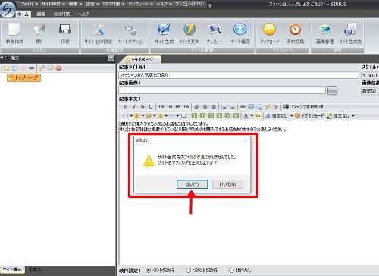Click chain link icon in site structure toolbar
Viewport: 379px width, 276px height.
31,68
